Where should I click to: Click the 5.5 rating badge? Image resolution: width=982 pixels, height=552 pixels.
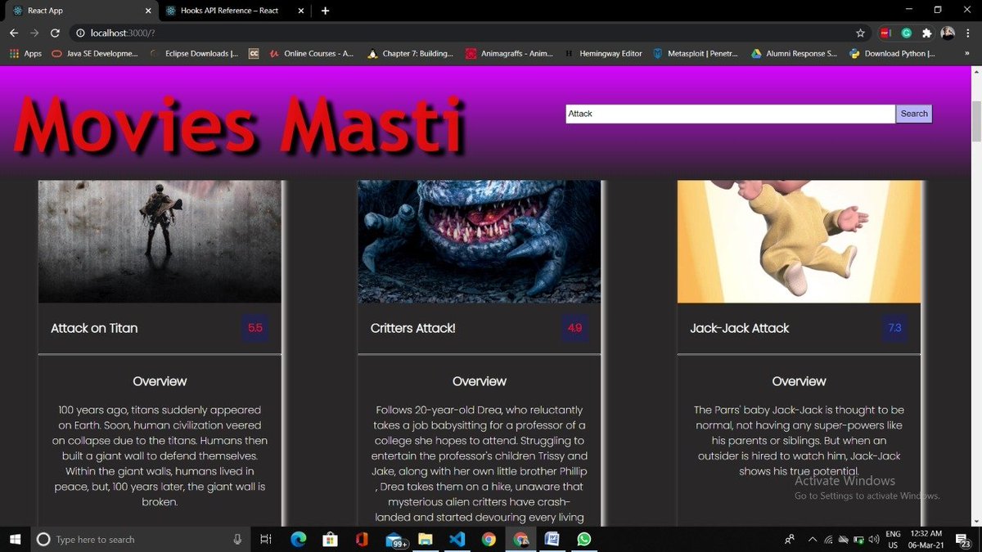point(255,328)
